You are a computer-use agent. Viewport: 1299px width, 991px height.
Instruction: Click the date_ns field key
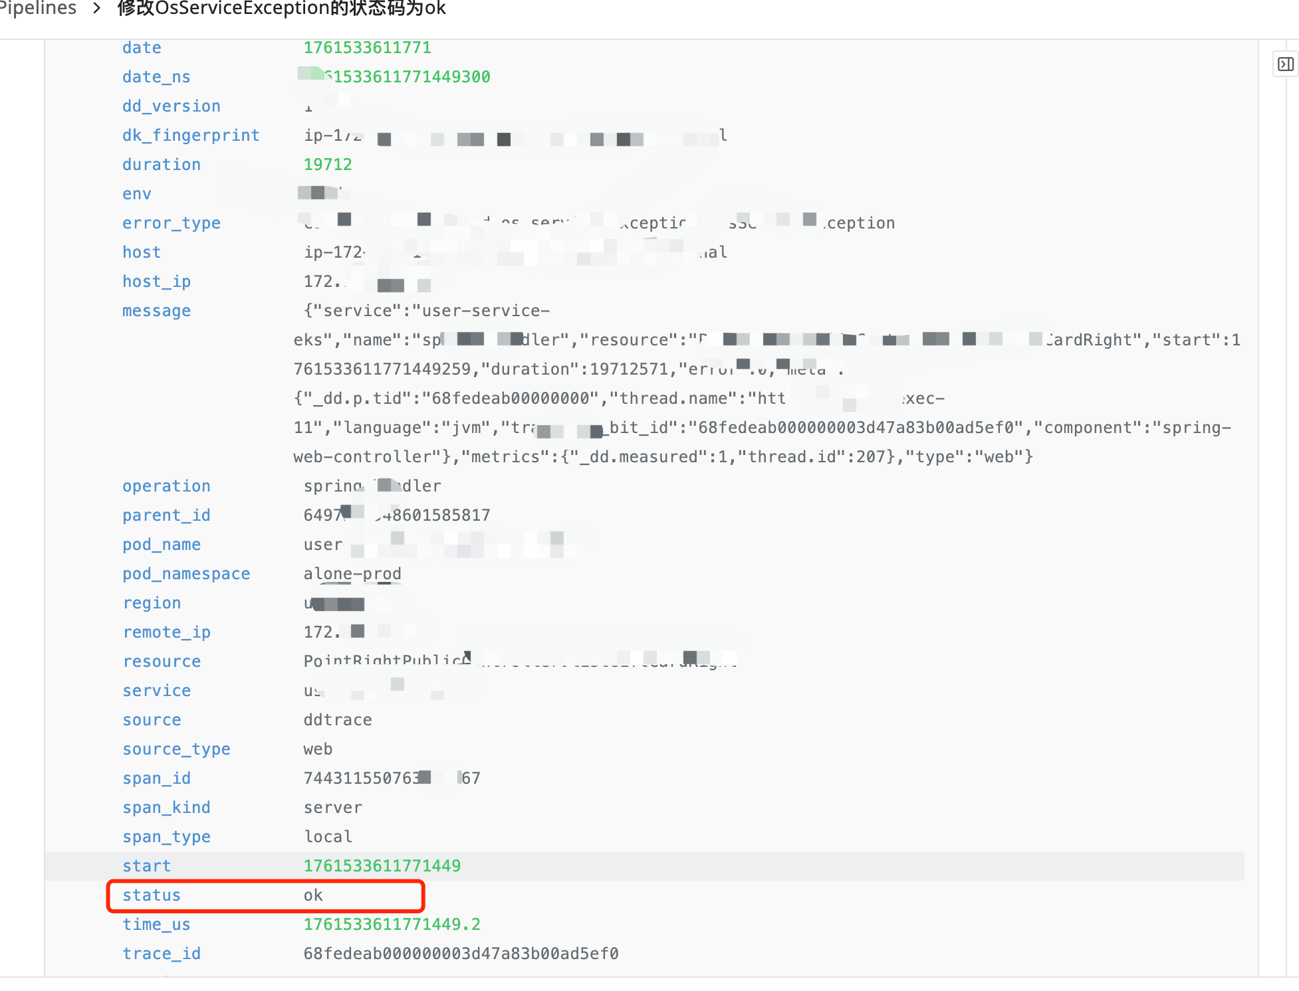pyautogui.click(x=156, y=77)
